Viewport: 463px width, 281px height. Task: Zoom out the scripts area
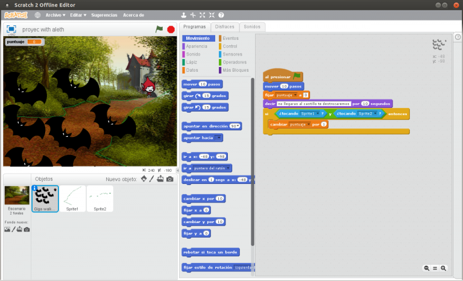[x=426, y=268]
